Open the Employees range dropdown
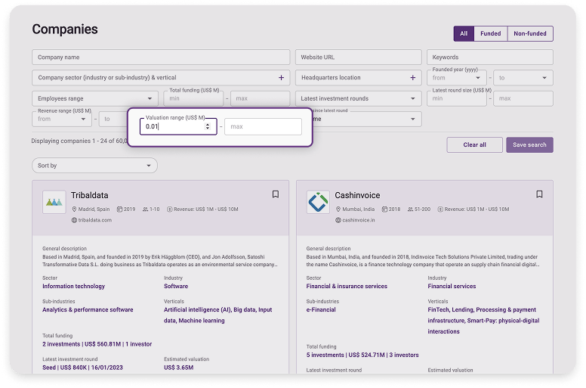 click(x=95, y=98)
